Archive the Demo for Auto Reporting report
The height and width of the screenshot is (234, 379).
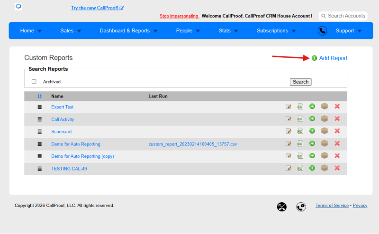pos(325,143)
